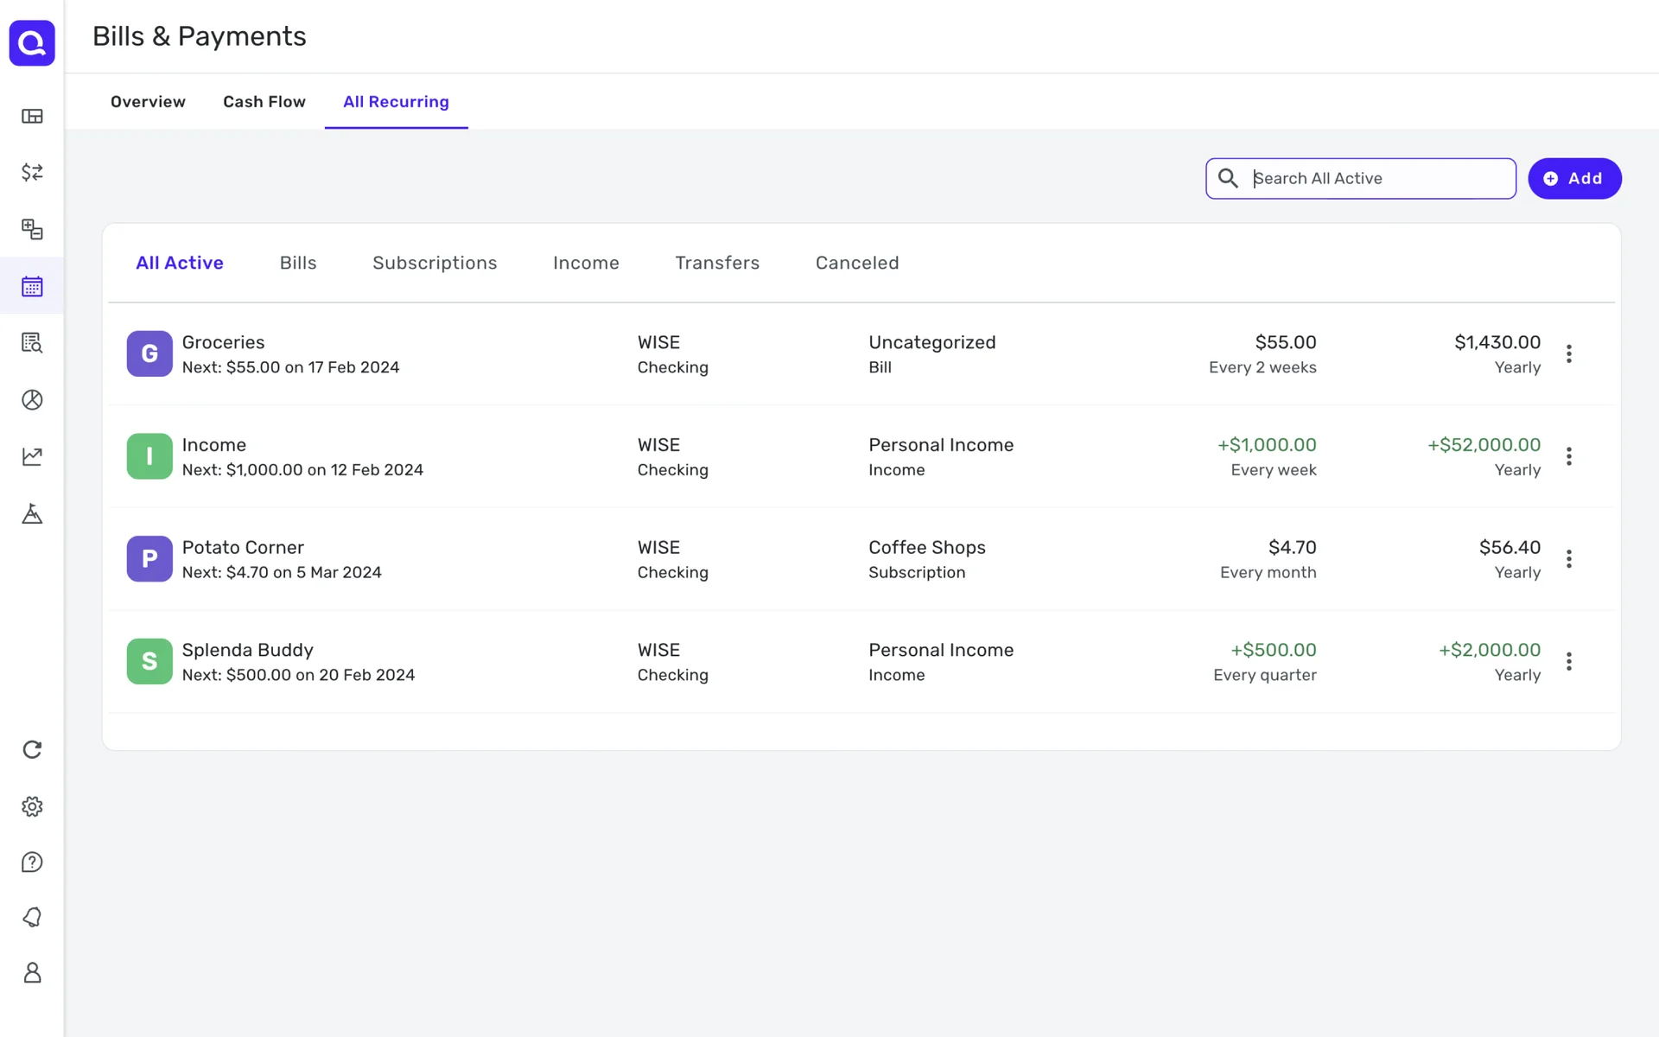Open the help question mark icon
The width and height of the screenshot is (1659, 1037).
pos(32,862)
